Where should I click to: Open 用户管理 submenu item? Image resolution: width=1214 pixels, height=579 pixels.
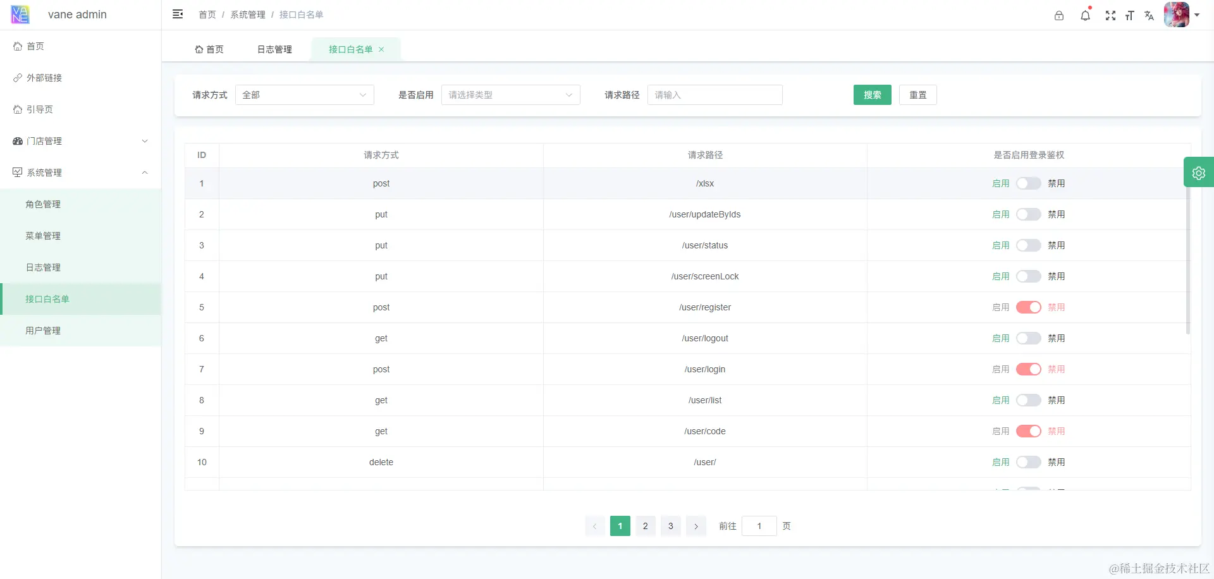[80, 331]
